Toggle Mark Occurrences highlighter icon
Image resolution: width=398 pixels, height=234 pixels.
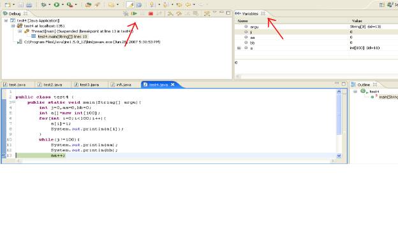130,4
